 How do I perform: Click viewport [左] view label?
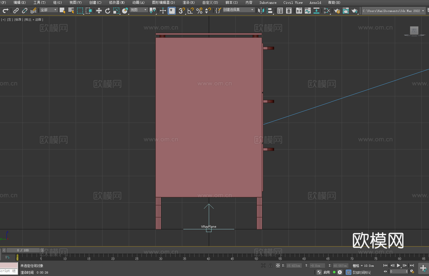[10, 20]
